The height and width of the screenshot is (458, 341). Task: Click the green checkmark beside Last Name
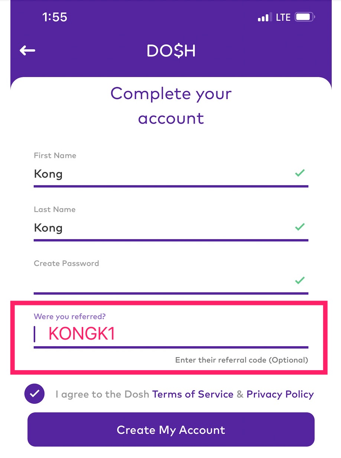300,227
